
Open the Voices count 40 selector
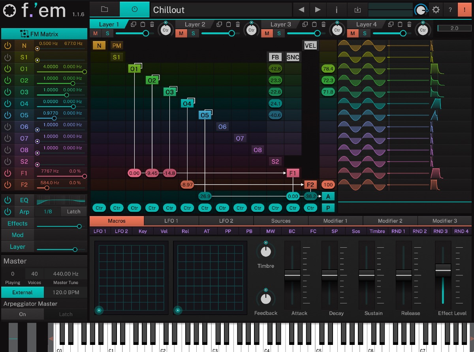[34, 274]
